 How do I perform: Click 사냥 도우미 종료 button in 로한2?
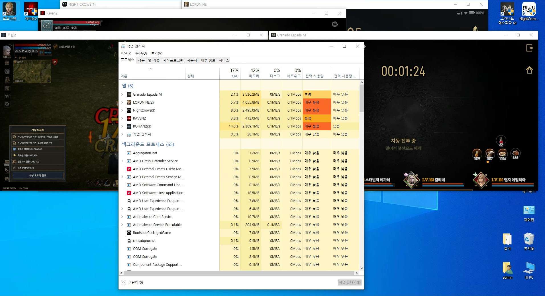[x=38, y=176]
